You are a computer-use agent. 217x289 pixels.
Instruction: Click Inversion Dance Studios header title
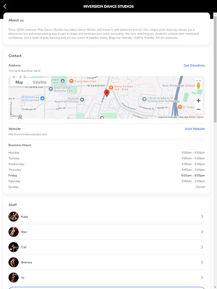click(x=108, y=6)
